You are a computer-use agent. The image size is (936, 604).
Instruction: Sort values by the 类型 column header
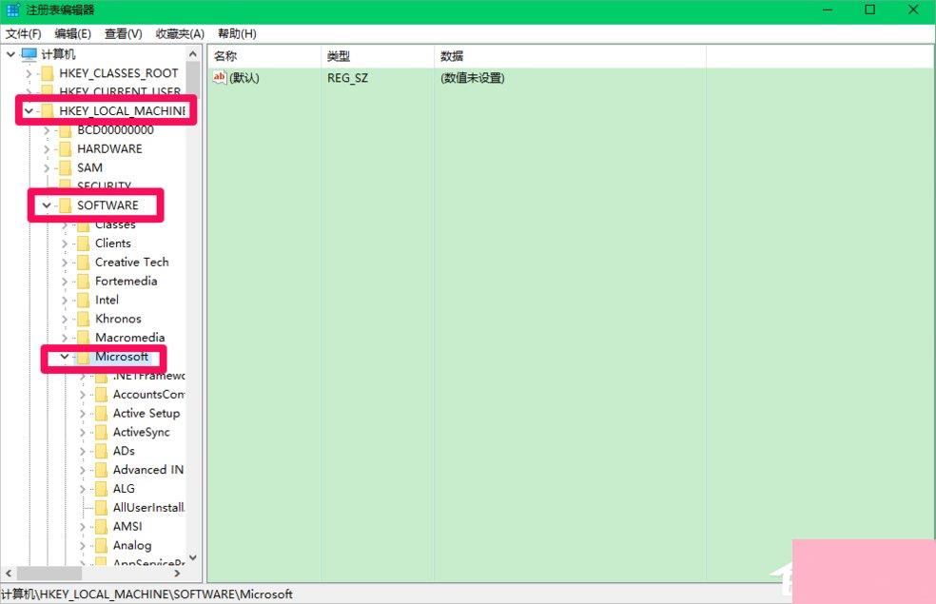[x=339, y=55]
